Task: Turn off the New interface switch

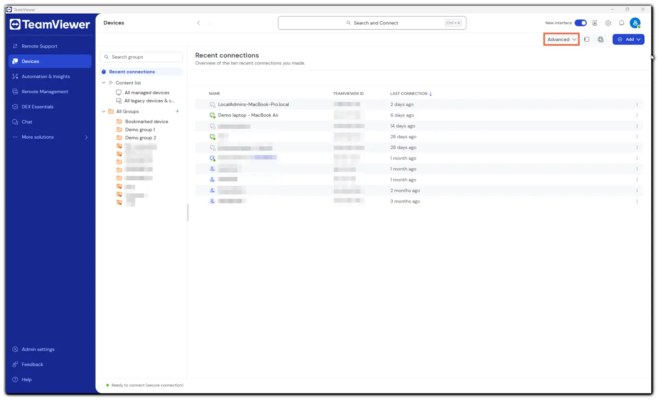Action: pos(580,23)
